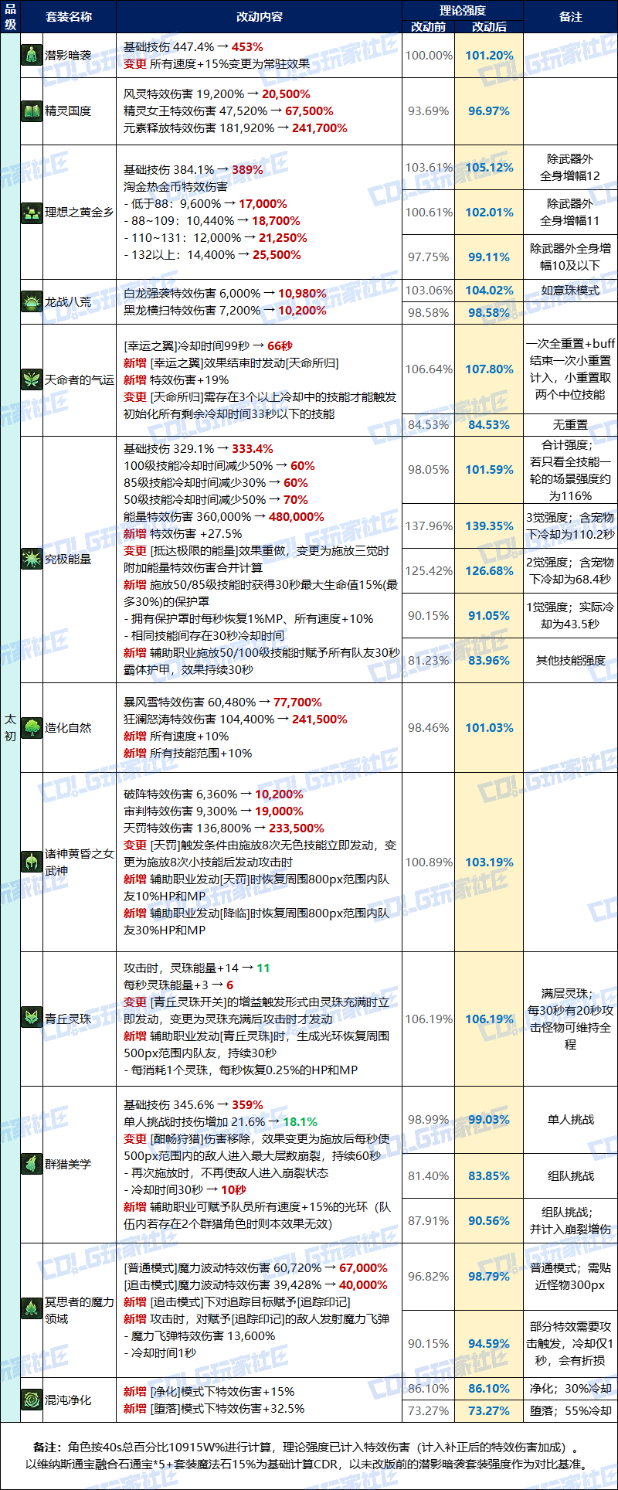618x1490 pixels.
Task: Click the 青丘灵珠 set name
Action: [68, 1019]
